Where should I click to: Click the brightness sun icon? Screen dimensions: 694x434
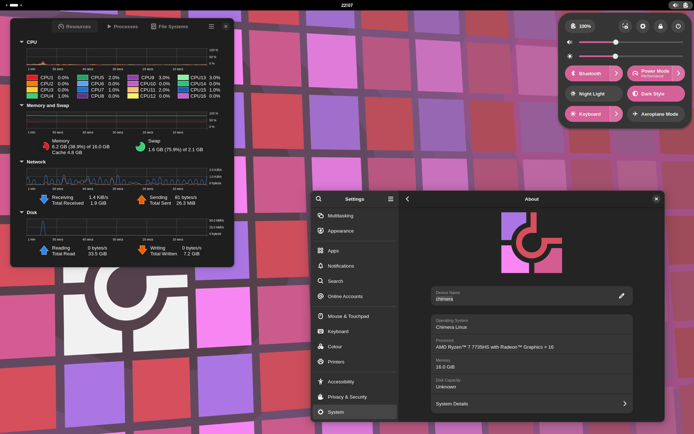[570, 56]
